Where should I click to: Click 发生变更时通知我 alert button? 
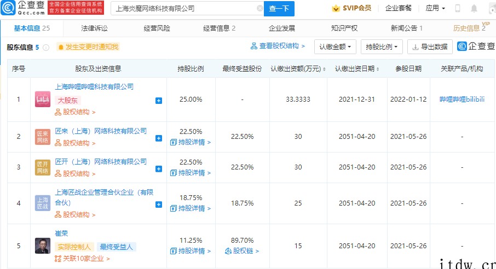[x=88, y=47]
